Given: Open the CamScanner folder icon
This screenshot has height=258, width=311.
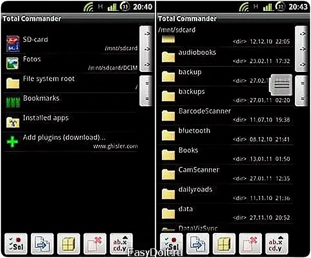Looking at the screenshot, I should click(168, 174).
